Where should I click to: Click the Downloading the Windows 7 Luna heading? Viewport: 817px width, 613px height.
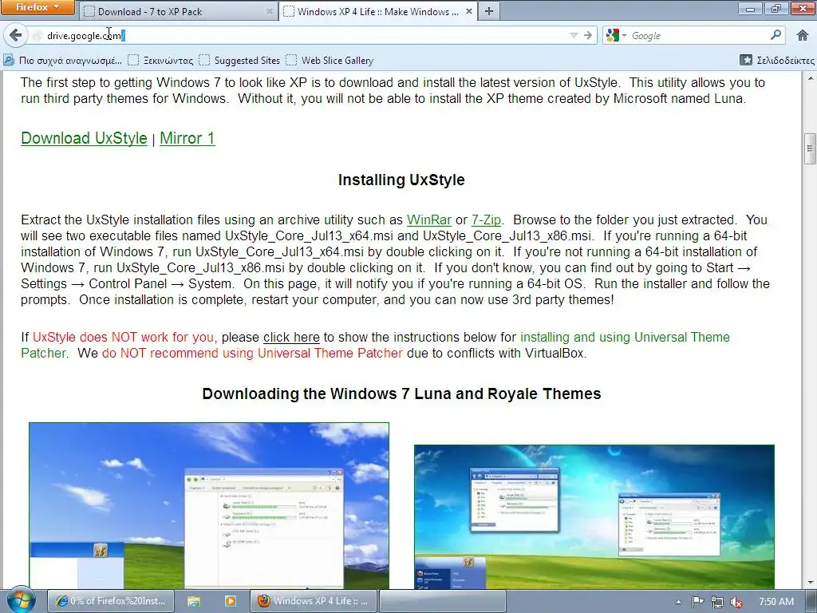[401, 394]
